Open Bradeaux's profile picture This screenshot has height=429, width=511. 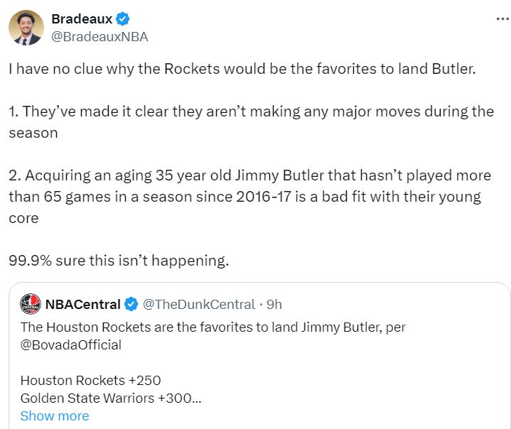tap(28, 28)
